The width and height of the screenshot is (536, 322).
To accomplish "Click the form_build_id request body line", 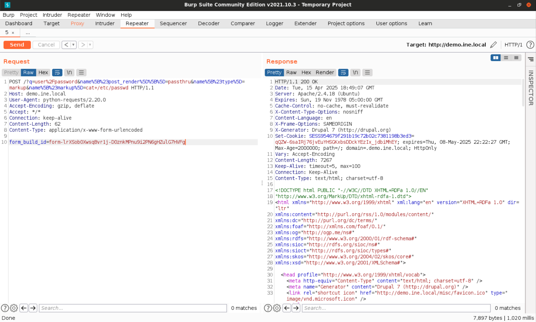I will [97, 142].
